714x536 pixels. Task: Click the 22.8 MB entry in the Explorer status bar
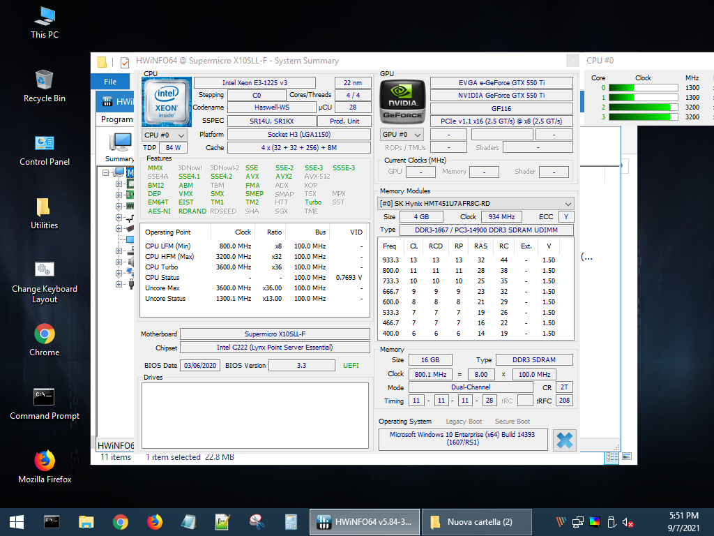click(220, 457)
